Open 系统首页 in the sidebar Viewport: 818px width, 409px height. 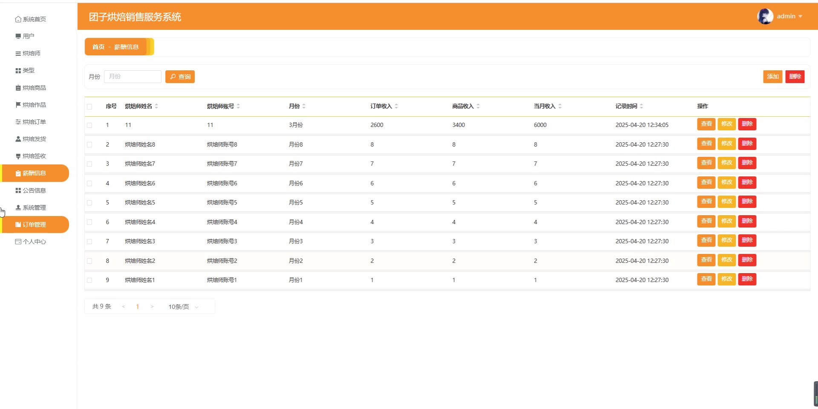coord(35,19)
